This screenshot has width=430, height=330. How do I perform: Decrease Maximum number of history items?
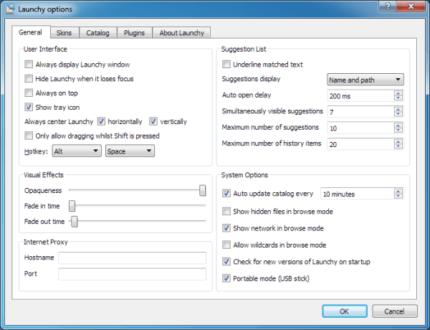pos(398,146)
